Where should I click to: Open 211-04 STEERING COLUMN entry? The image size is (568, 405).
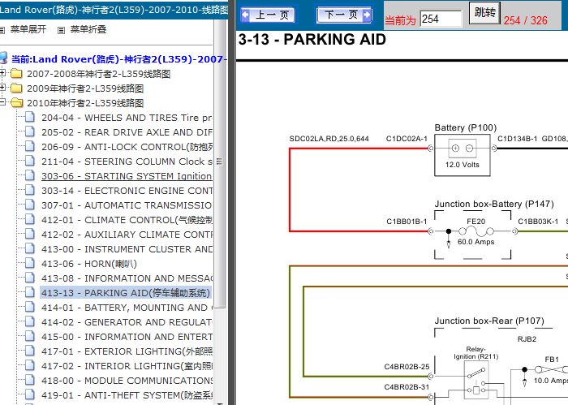point(127,162)
